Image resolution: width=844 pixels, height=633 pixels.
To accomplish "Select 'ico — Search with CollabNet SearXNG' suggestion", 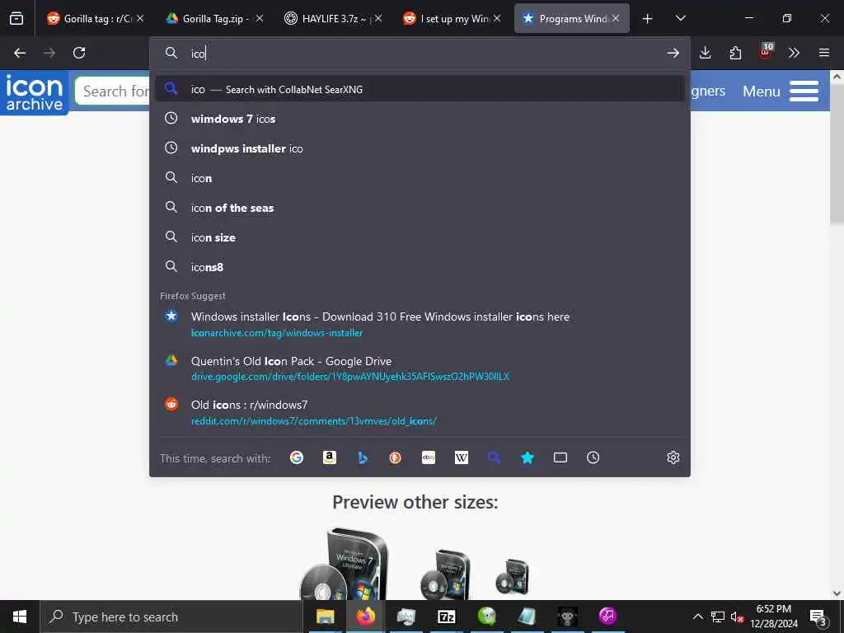I will tap(420, 89).
